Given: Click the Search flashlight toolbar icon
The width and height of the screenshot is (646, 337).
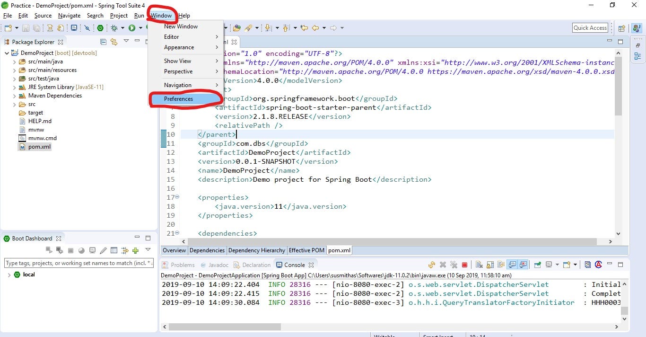Looking at the screenshot, I should [248, 28].
